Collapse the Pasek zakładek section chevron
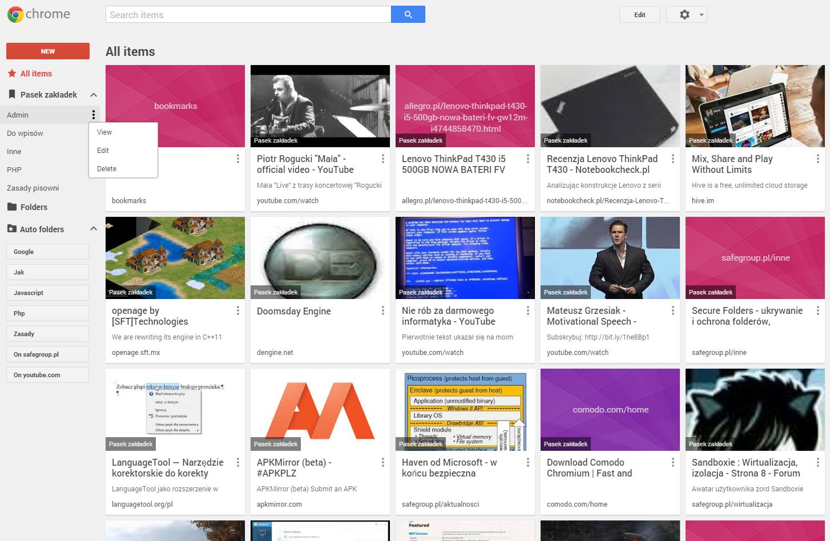Image resolution: width=830 pixels, height=541 pixels. [94, 95]
